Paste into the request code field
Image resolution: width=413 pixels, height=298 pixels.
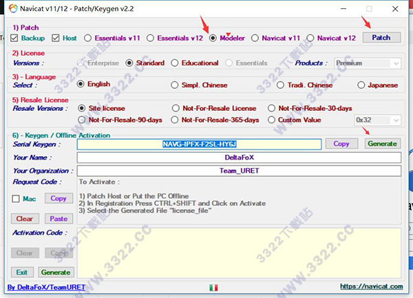coord(59,218)
